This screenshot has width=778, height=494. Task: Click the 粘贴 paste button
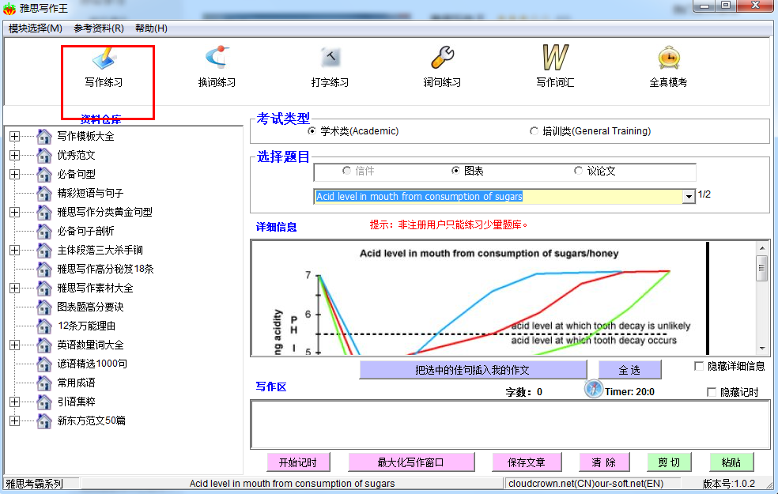click(x=731, y=462)
